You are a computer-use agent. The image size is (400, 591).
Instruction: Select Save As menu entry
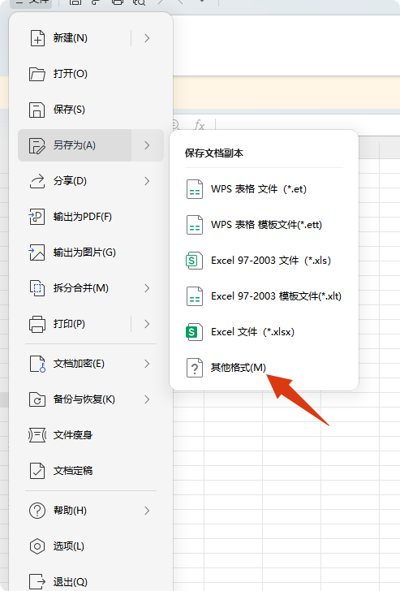(75, 145)
